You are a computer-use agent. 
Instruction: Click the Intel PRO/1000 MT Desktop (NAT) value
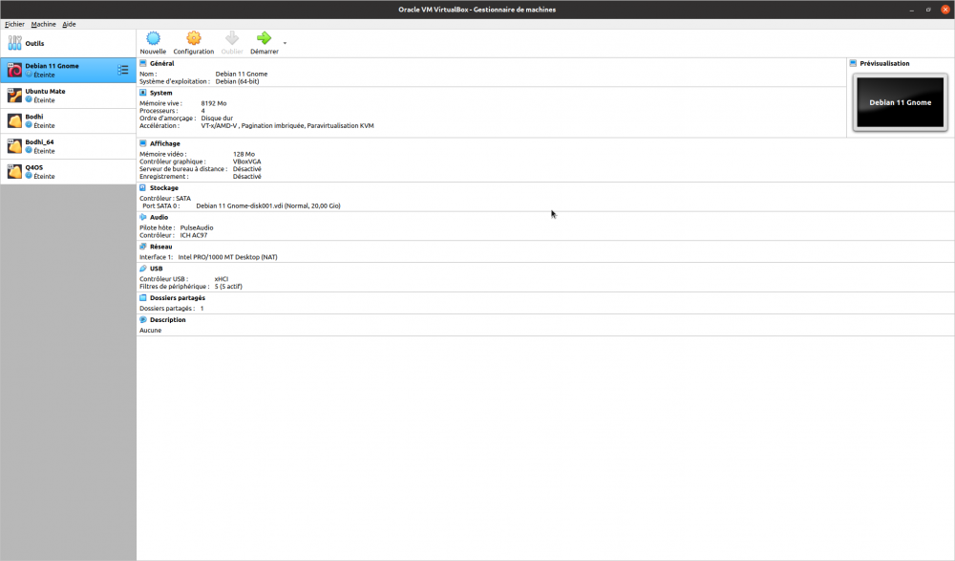coord(228,257)
